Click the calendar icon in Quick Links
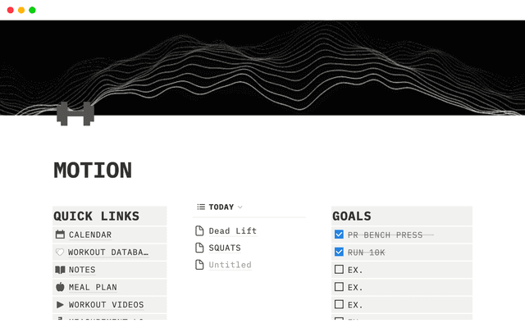The image size is (525, 328). click(60, 235)
